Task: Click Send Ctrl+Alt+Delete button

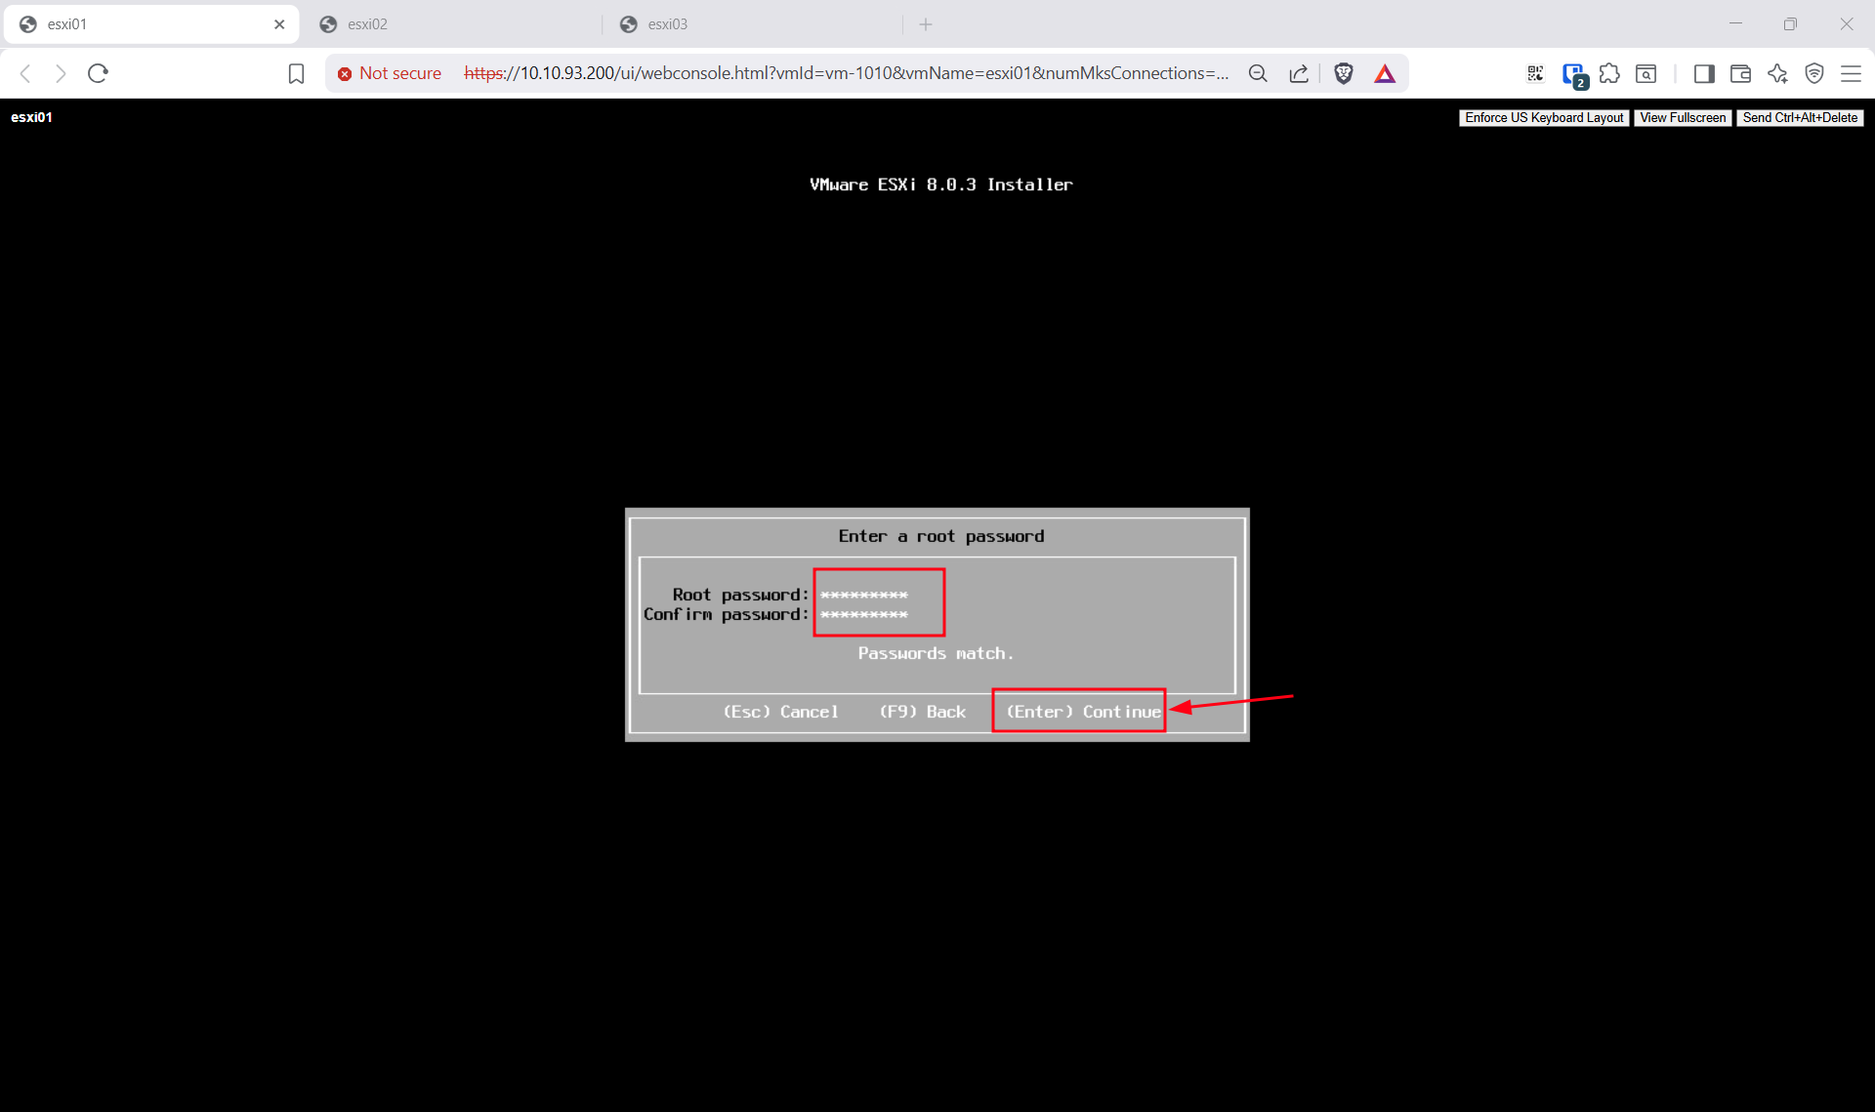Action: 1800,118
